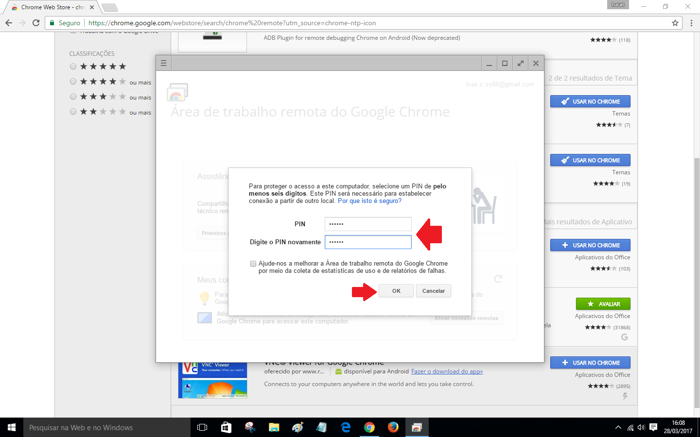
Task: Open Paint icon on taskbar
Action: coord(297,427)
